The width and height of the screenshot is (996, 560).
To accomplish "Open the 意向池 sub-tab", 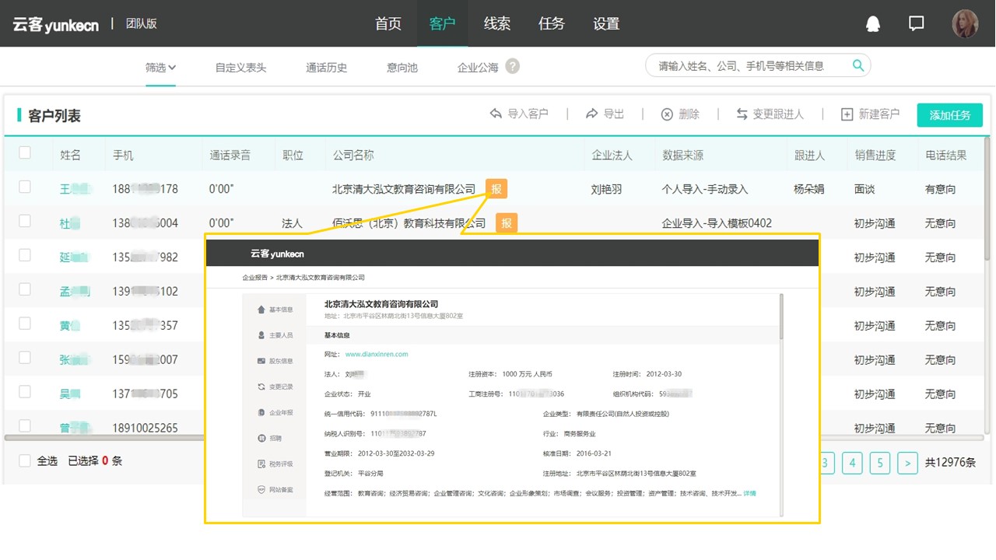I will click(x=402, y=68).
